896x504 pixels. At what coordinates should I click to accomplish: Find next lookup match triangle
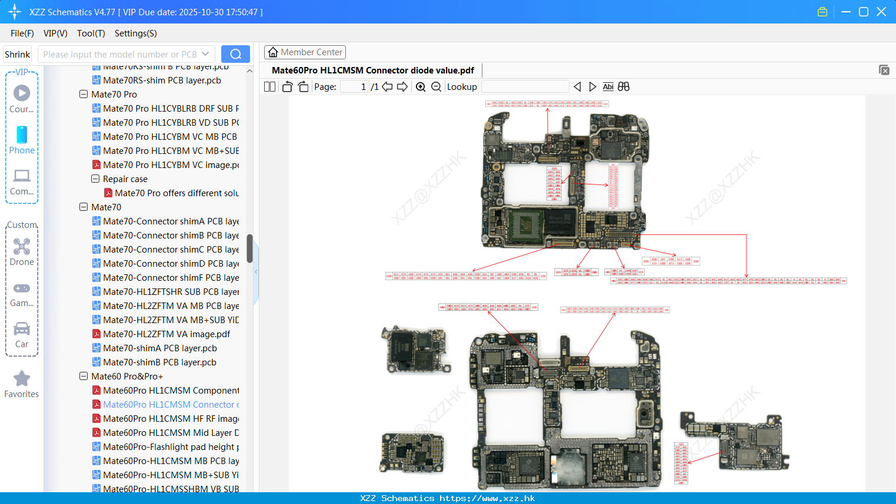click(x=592, y=87)
